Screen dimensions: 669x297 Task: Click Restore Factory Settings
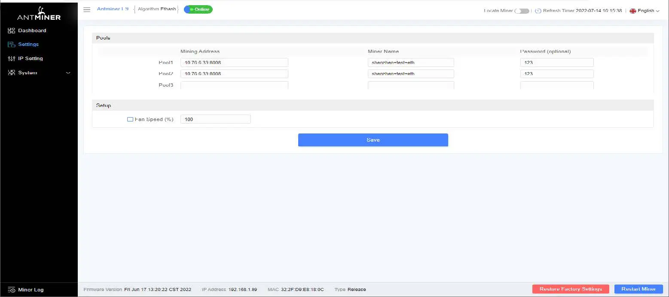coord(570,289)
